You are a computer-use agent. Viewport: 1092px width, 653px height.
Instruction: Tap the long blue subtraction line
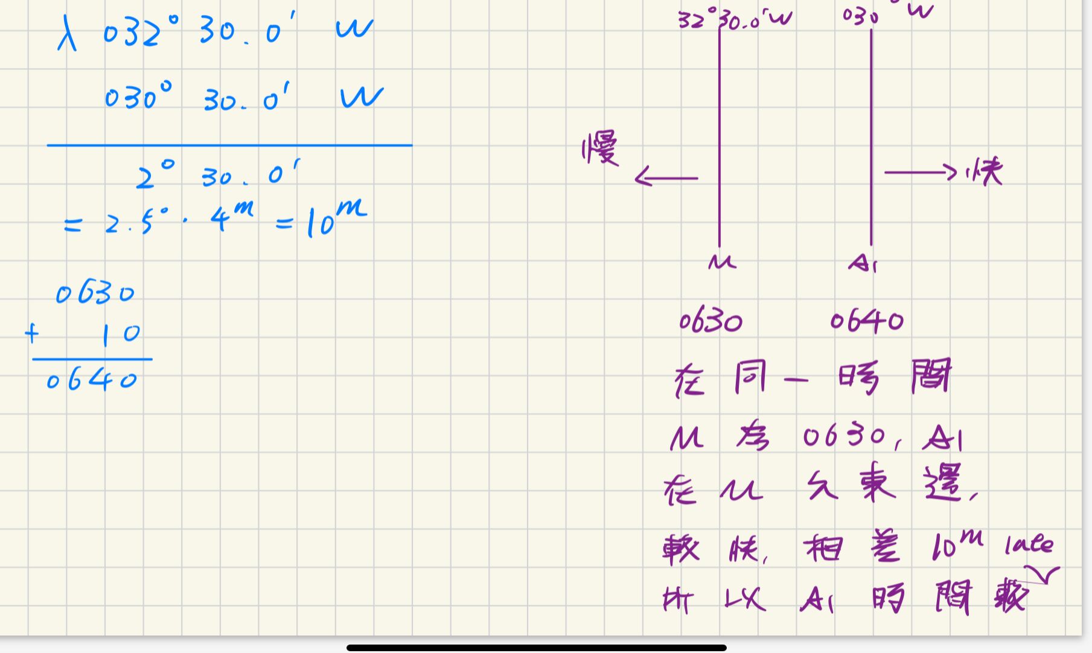click(229, 145)
